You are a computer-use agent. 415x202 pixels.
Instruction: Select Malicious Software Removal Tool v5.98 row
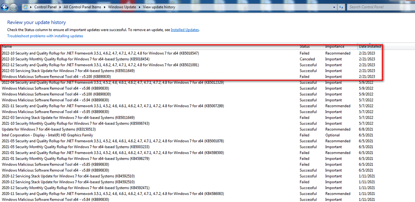191,88
